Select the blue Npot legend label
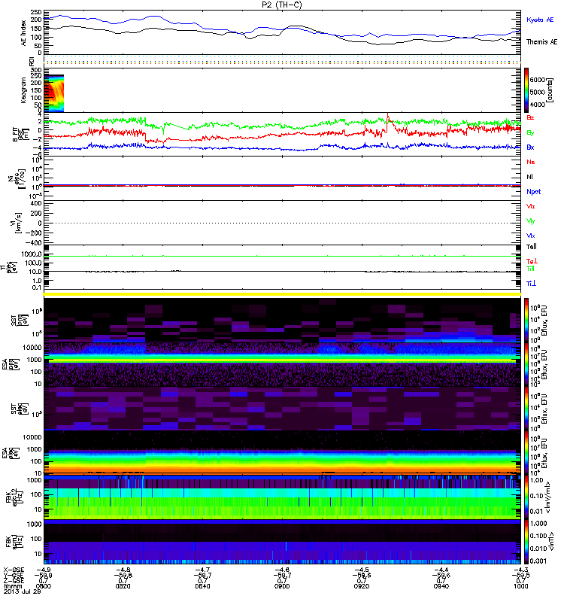Screen dimensions: 564x602 coord(533,192)
